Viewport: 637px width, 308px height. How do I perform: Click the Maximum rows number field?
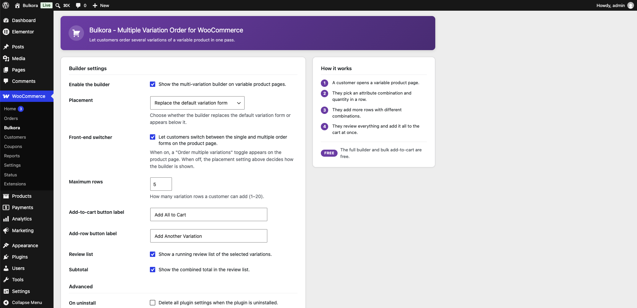click(161, 184)
